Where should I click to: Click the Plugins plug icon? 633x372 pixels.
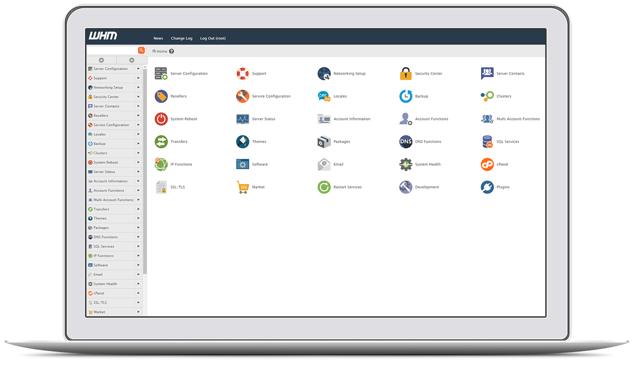[487, 187]
